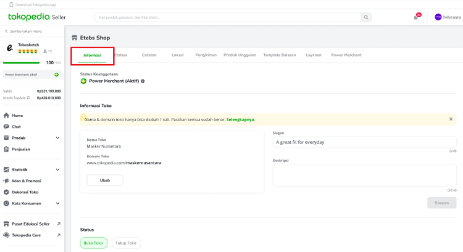Viewport: 463px width, 252px height.
Task: Click the five star rating under Tebesketch
Action: pyautogui.click(x=28, y=51)
